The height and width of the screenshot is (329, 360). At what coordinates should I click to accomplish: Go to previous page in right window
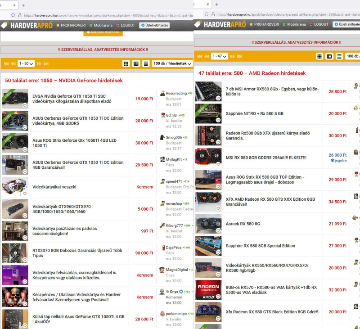pyautogui.click(x=207, y=56)
